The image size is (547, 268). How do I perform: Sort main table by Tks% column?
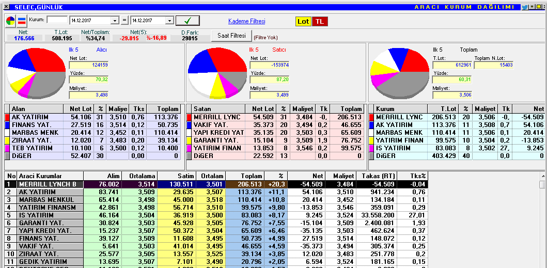[x=413, y=176]
